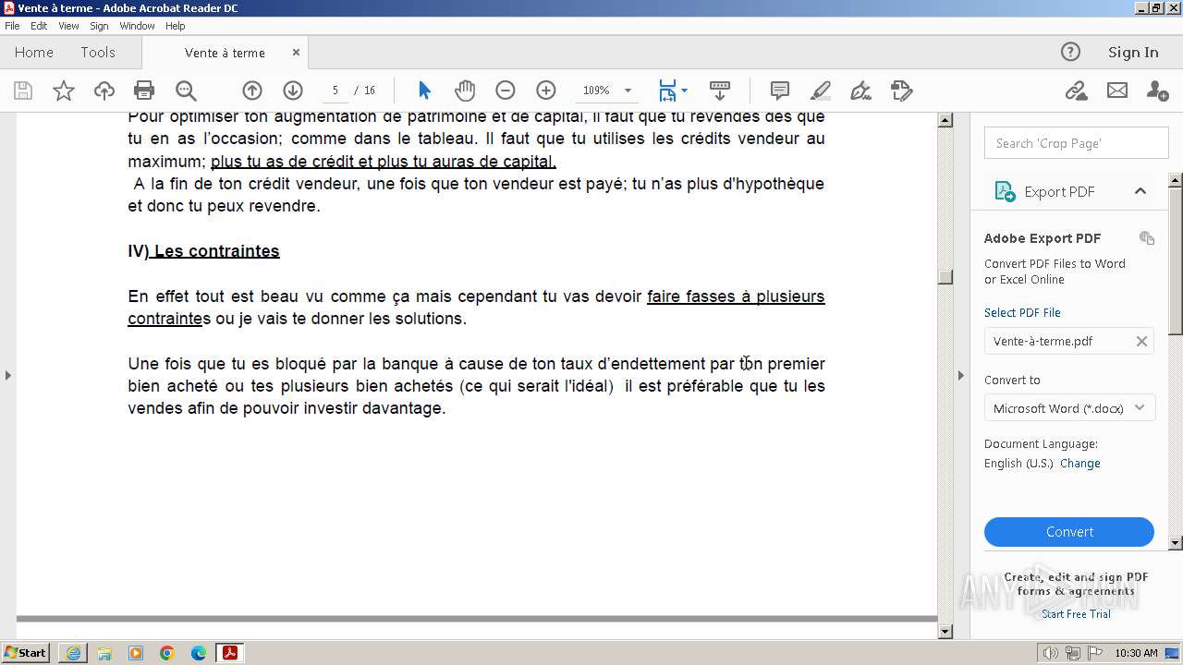Screen dimensions: 1183x665
Task: Activate the Hand pan tool
Action: (x=465, y=91)
